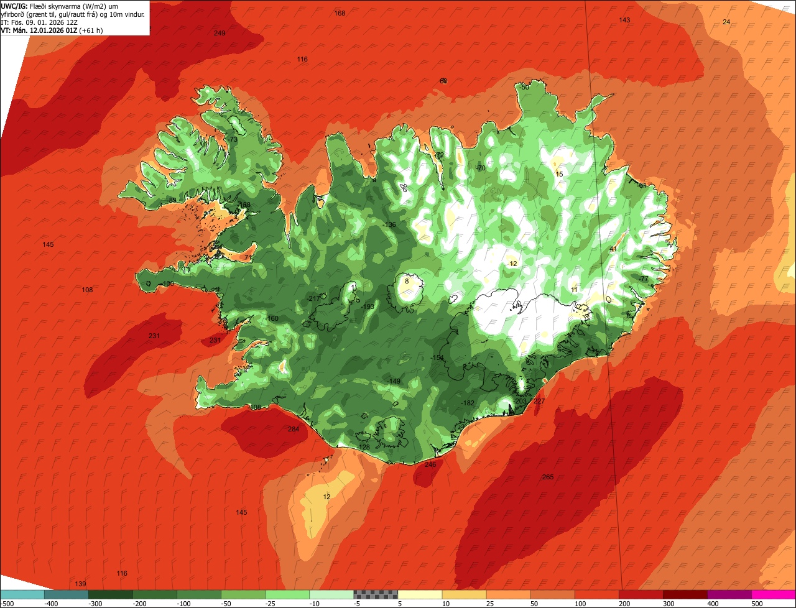Click the value 15 in northeast Iceland
This screenshot has height=608, width=796.
point(559,174)
